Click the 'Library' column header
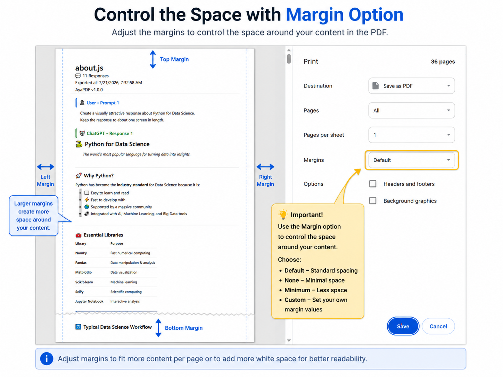This screenshot has width=503, height=377. click(x=81, y=244)
